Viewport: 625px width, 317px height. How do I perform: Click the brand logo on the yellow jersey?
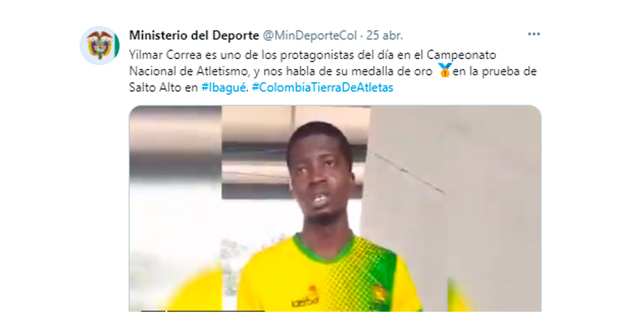[305, 301]
